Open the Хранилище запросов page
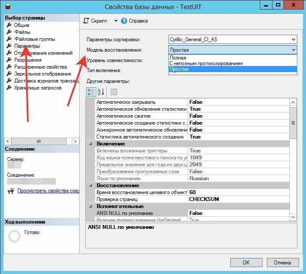This screenshot has width=306, height=274. point(38,88)
